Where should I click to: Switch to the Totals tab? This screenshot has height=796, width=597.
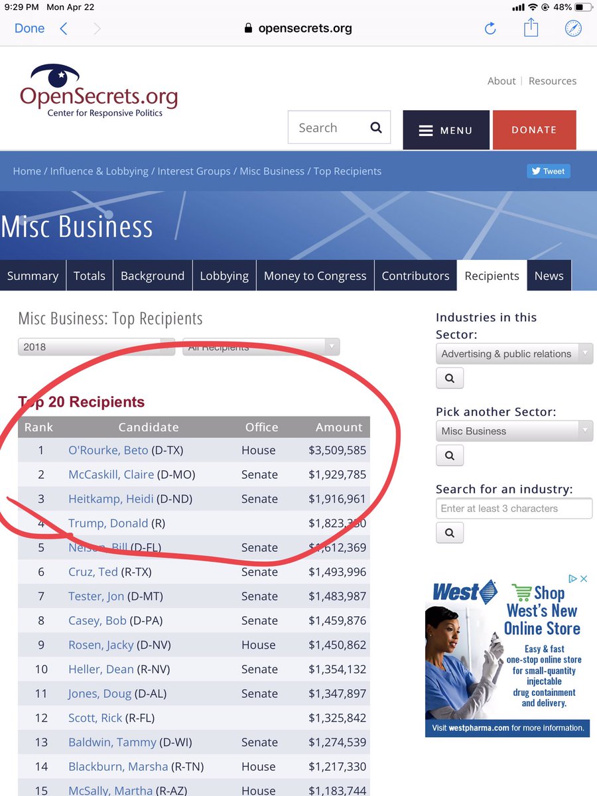tap(90, 276)
